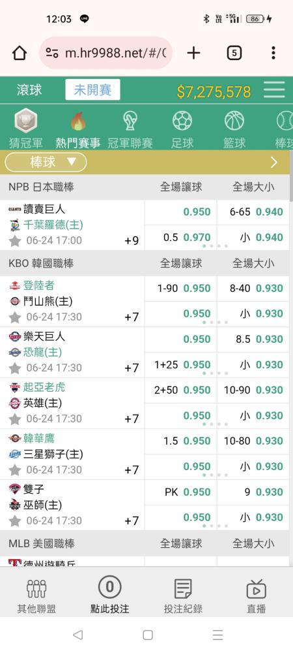
Task: Open the 猜冠軍 trophy category
Action: 26,121
